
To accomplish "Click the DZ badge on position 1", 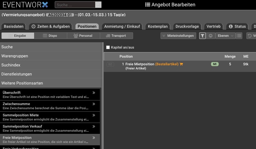I will [x=110, y=64].
